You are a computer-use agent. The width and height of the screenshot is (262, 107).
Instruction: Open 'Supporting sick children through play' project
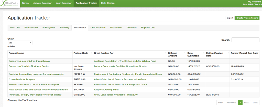click(x=29, y=61)
